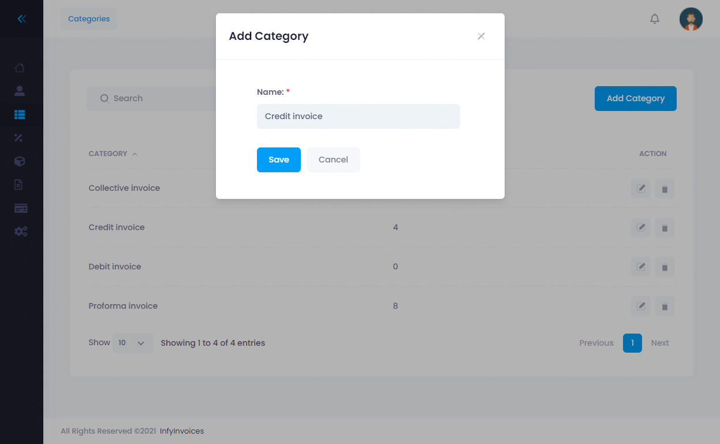The width and height of the screenshot is (720, 444).
Task: Select the Taxes percent icon in sidebar
Action: [x=20, y=138]
